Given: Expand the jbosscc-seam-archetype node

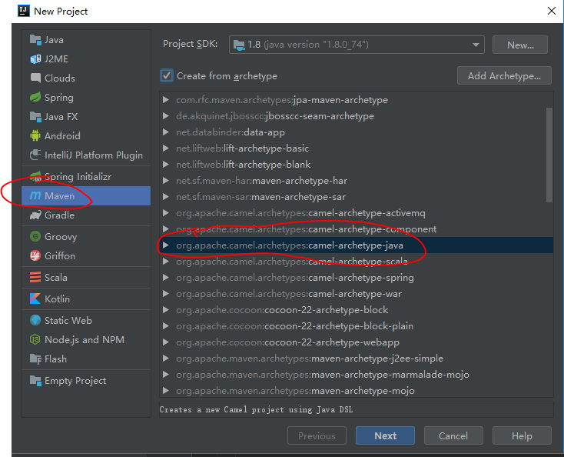Looking at the screenshot, I should (165, 116).
